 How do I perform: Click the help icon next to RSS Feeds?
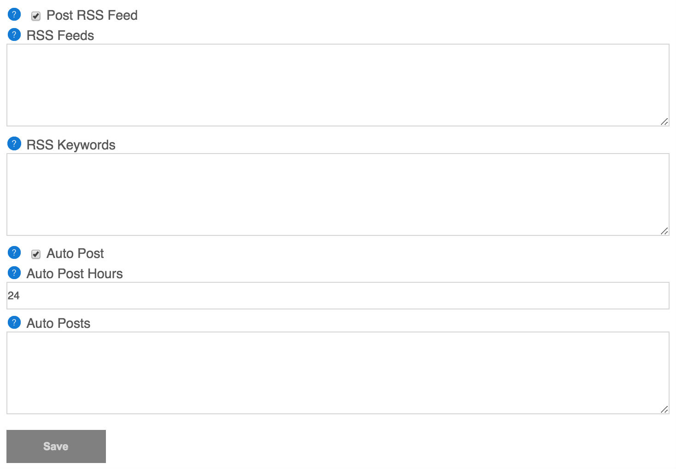point(14,34)
